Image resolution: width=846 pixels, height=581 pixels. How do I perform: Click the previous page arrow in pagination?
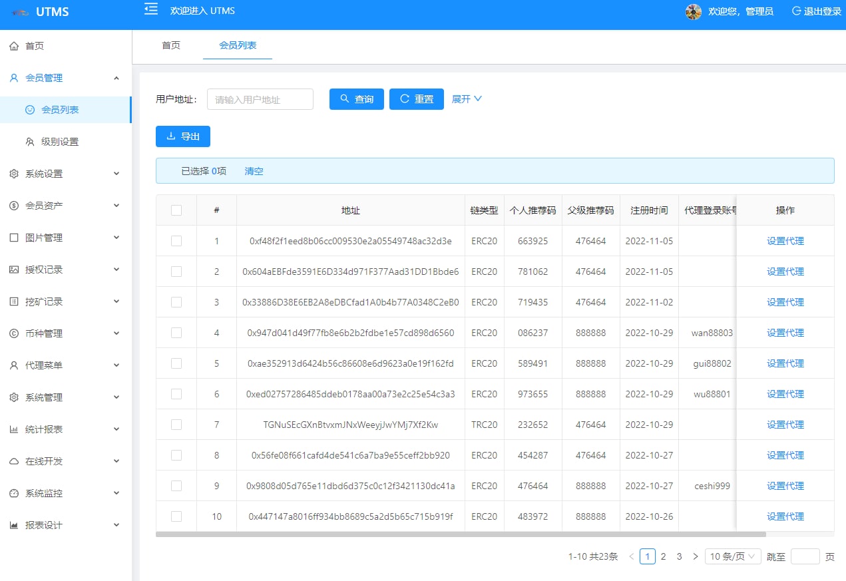pos(631,556)
